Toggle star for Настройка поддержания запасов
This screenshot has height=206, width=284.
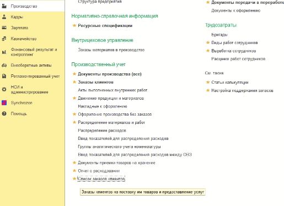pyautogui.click(x=208, y=90)
